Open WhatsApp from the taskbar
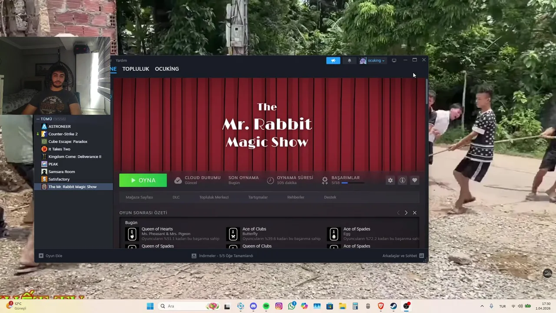The width and height of the screenshot is (556, 313). tap(291, 306)
